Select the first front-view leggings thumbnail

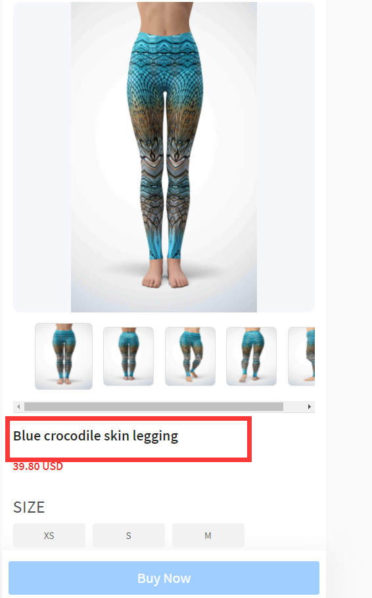[x=64, y=356]
